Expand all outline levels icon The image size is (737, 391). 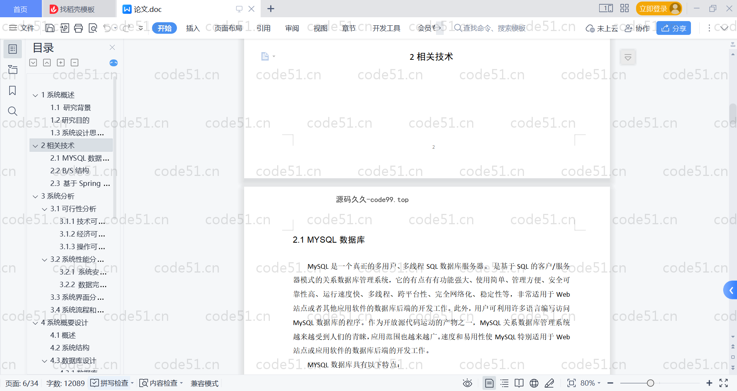pos(33,62)
